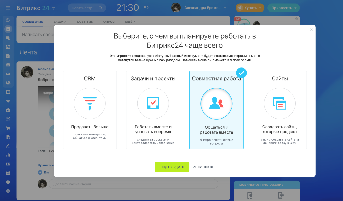Select the CRM card

pos(90,110)
